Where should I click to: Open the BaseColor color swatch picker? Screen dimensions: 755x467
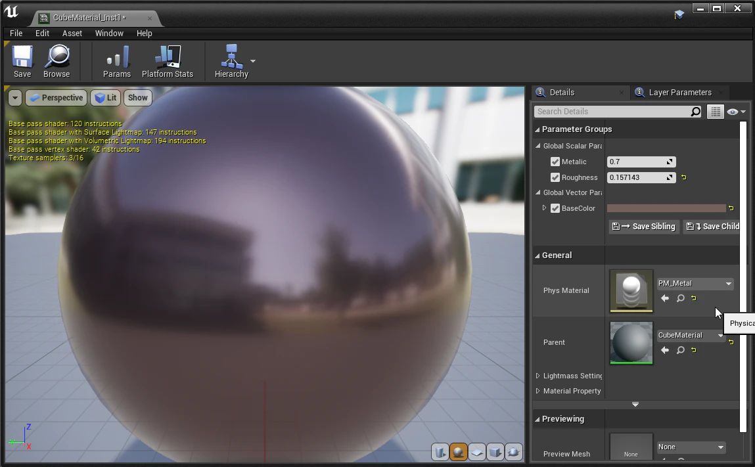666,208
